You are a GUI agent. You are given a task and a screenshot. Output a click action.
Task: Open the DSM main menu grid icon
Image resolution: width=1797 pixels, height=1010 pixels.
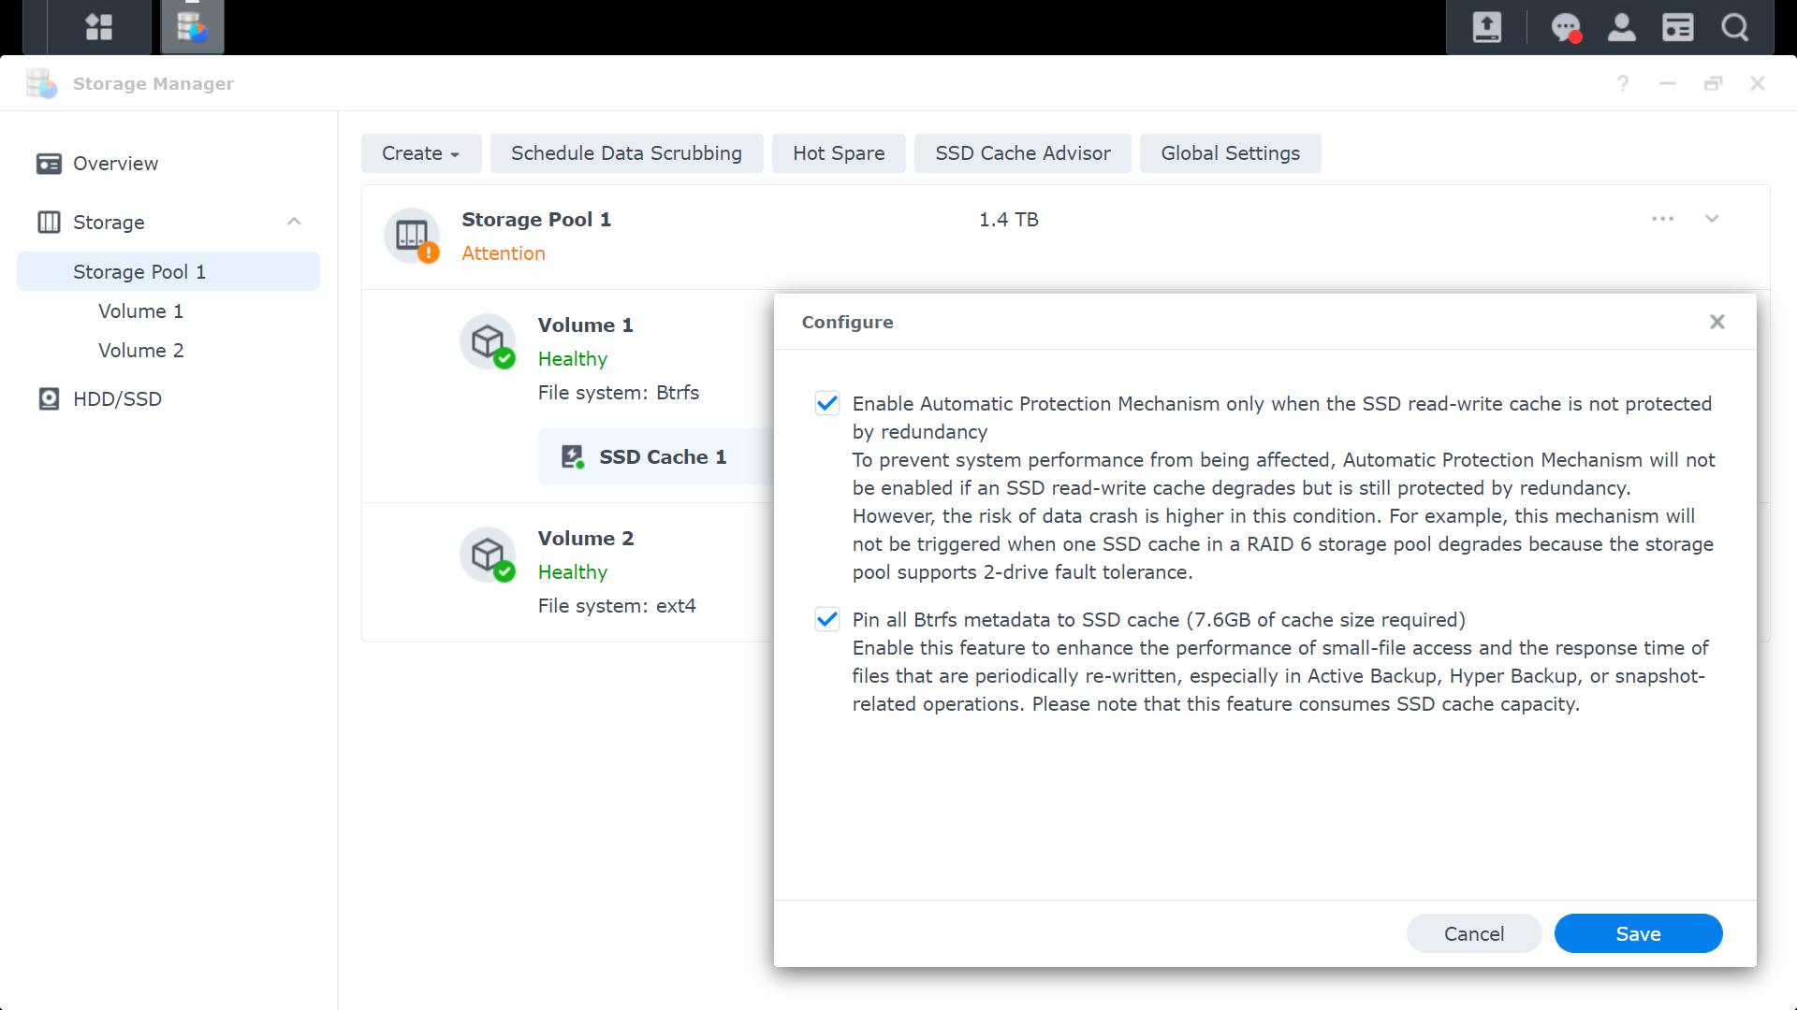(98, 27)
